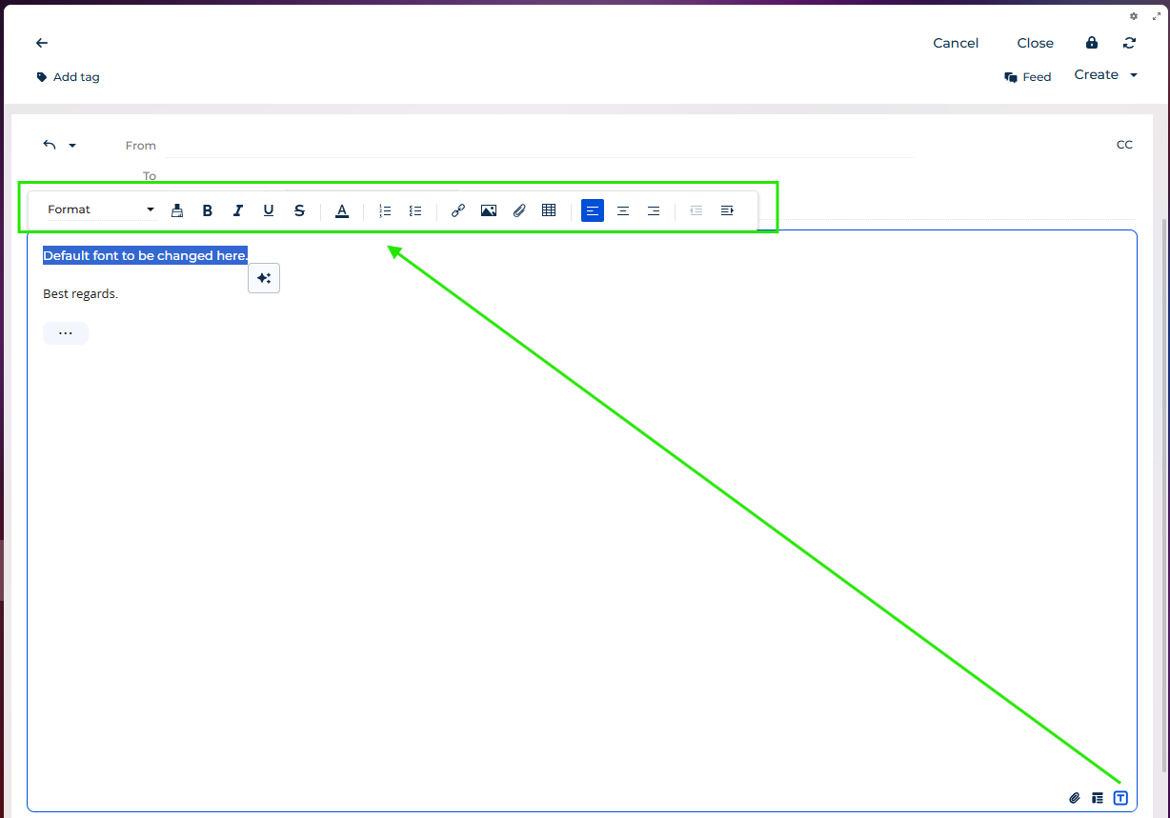
Task: Expand the Create button dropdown arrow
Action: 1134,74
